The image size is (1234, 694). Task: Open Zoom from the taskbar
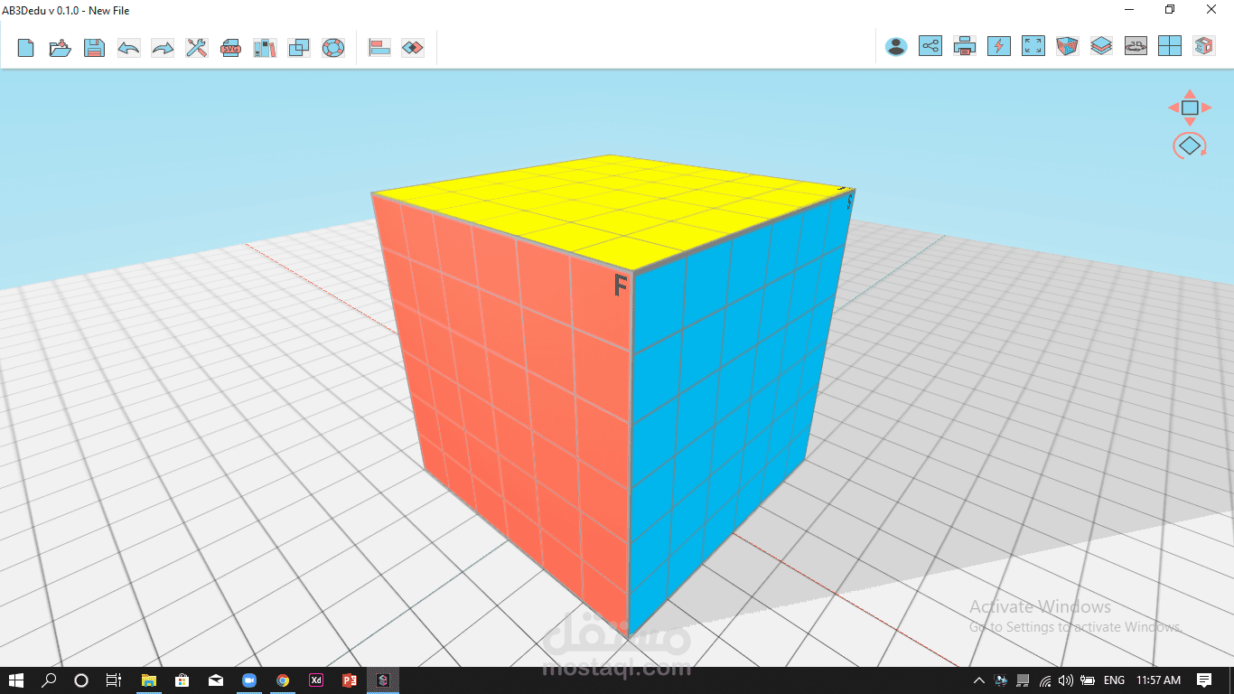tap(248, 680)
